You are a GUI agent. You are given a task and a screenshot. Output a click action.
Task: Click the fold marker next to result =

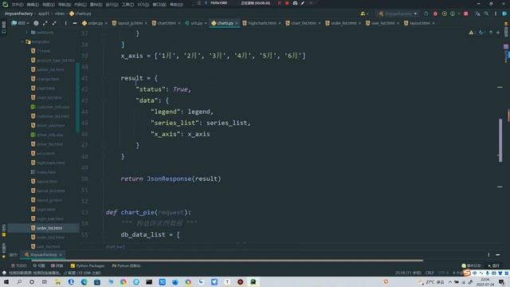(104, 78)
